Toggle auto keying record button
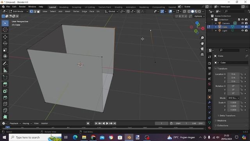Viewport: 250px width, 141px height. (x=88, y=123)
